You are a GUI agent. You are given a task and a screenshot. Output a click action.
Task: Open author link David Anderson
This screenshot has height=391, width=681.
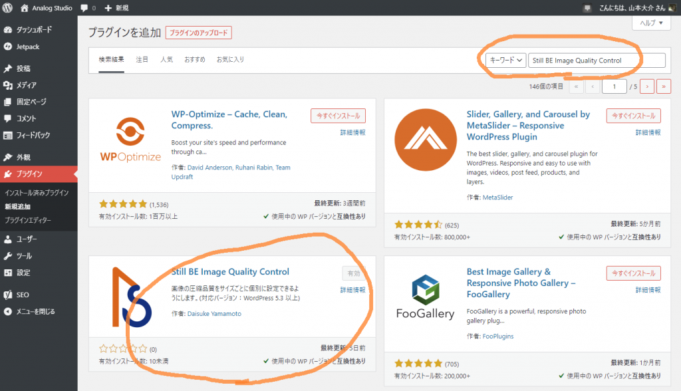[x=209, y=168]
